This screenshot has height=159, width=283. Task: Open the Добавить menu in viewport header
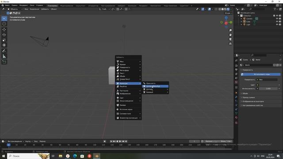[x=45, y=9]
